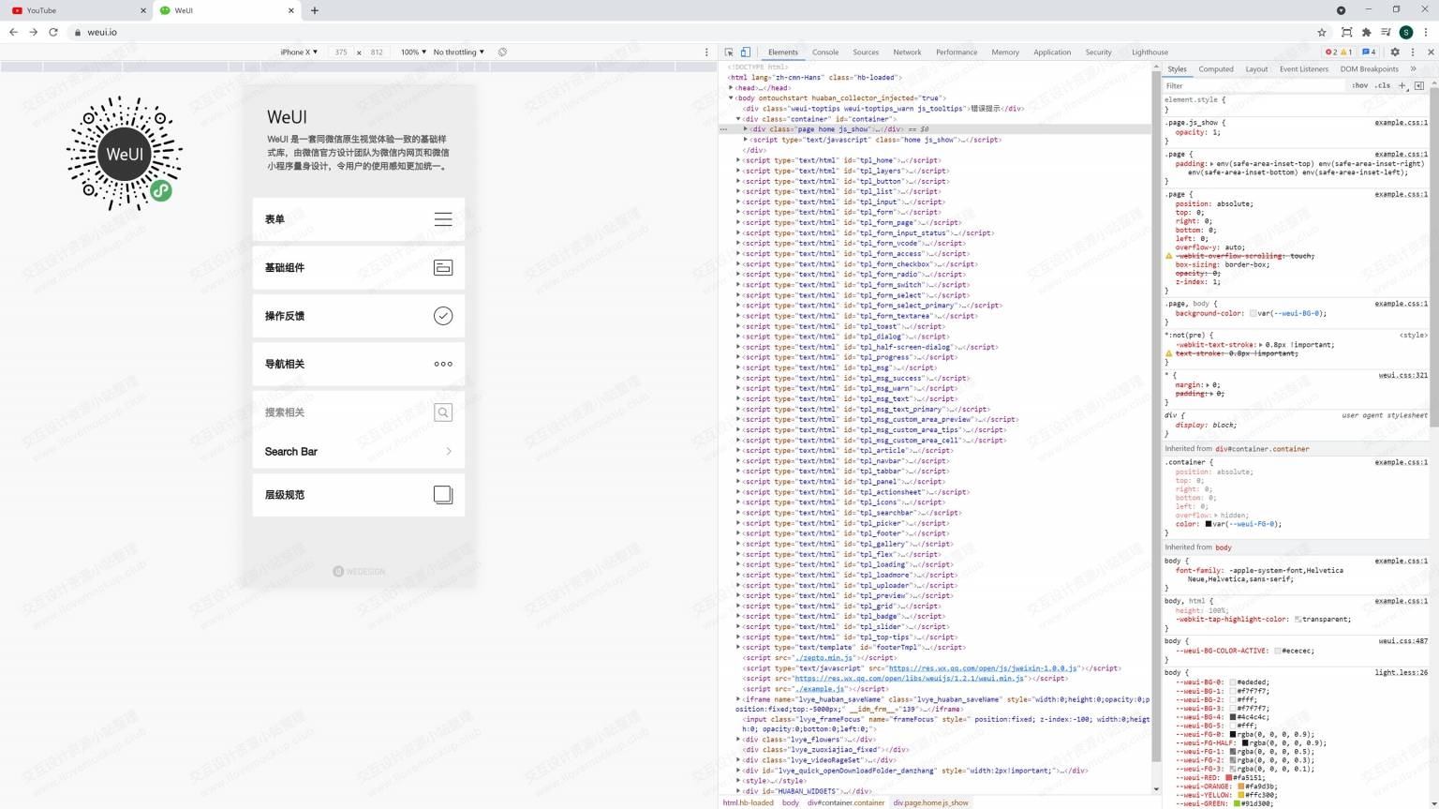
Task: Open the No throttling dropdown
Action: click(458, 52)
